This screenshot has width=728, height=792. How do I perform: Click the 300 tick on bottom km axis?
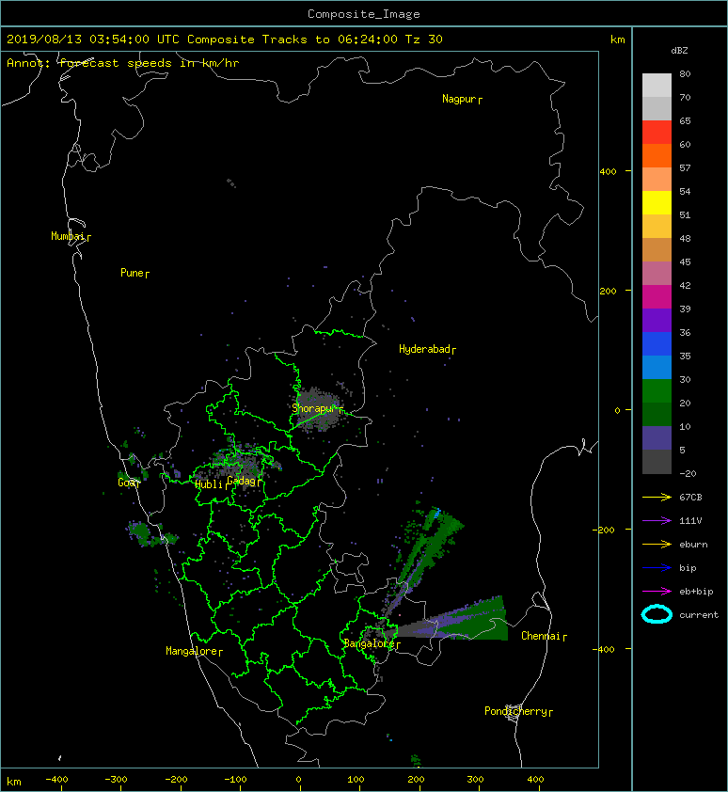coord(475,779)
